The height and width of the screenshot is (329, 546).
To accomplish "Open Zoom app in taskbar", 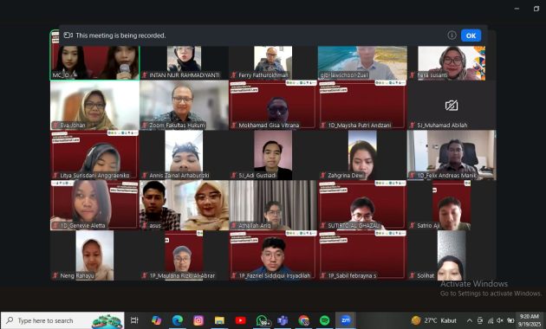I will click(346, 320).
